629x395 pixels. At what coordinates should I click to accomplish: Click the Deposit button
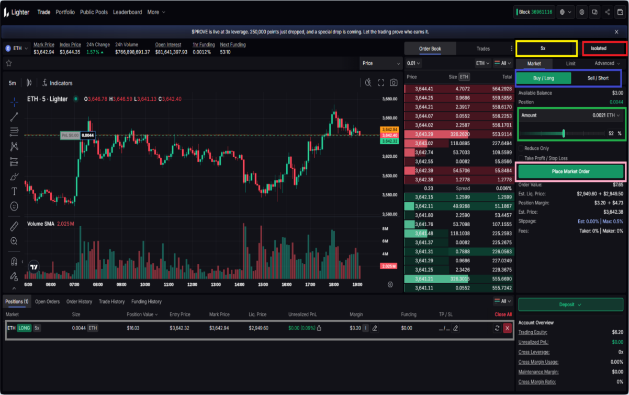[x=570, y=305]
